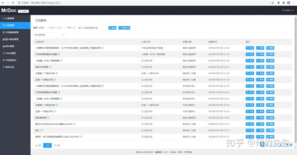The height and width of the screenshot is (155, 297).
Task: Click the current page indicator button
Action: tap(47, 146)
